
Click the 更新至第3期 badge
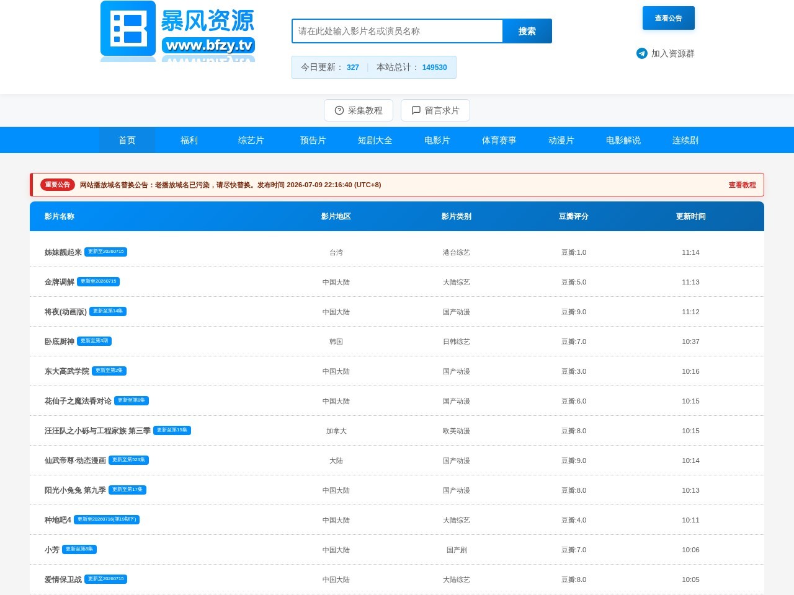(x=94, y=341)
